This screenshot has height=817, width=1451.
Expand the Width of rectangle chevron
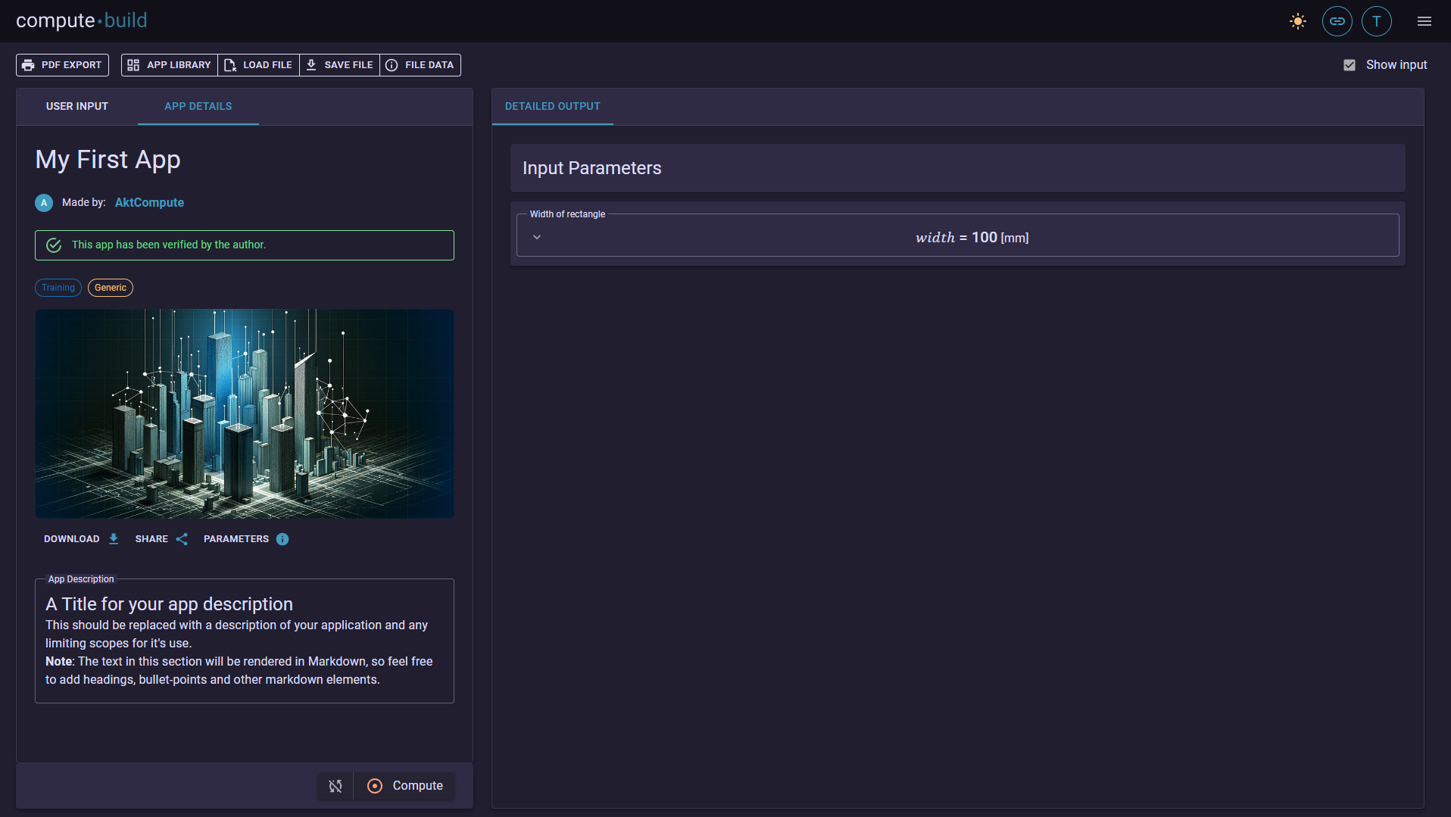click(537, 237)
